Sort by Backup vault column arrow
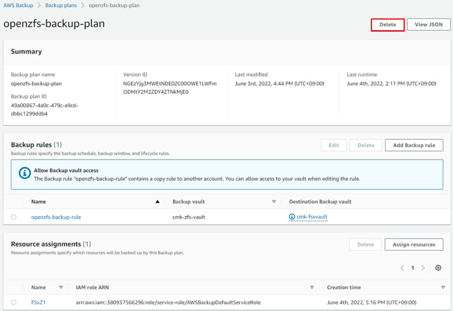The height and width of the screenshot is (311, 453). coord(274,201)
